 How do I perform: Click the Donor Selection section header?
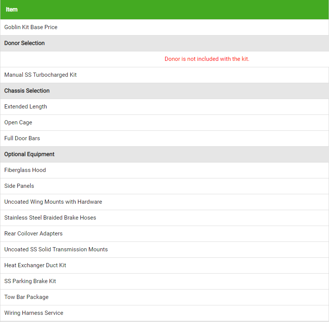(x=164, y=43)
